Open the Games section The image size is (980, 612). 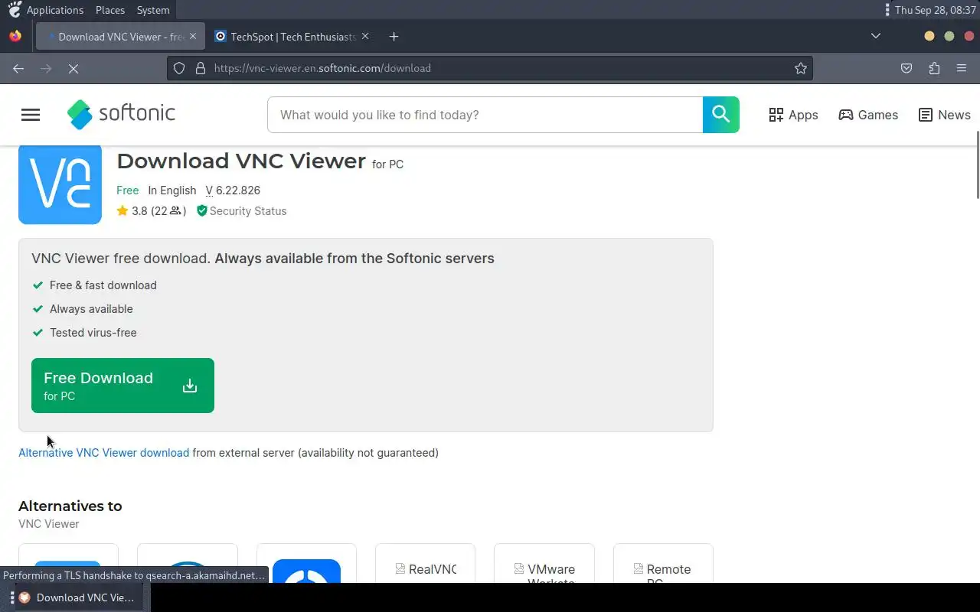(868, 115)
